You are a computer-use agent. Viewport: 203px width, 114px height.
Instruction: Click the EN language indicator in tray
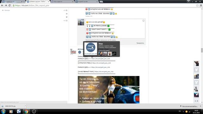pyautogui.click(x=180, y=111)
